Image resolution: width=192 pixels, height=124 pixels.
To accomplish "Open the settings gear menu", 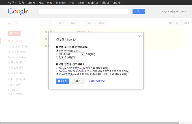I will pyautogui.click(x=178, y=23).
